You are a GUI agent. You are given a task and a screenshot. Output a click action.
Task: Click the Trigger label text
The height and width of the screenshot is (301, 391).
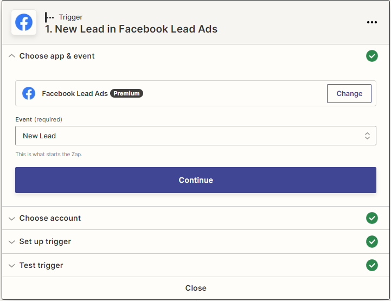70,17
